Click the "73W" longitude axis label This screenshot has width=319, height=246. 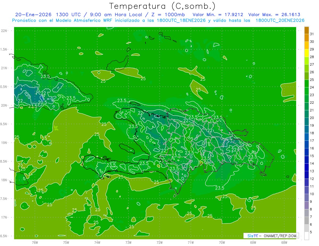click(128, 243)
